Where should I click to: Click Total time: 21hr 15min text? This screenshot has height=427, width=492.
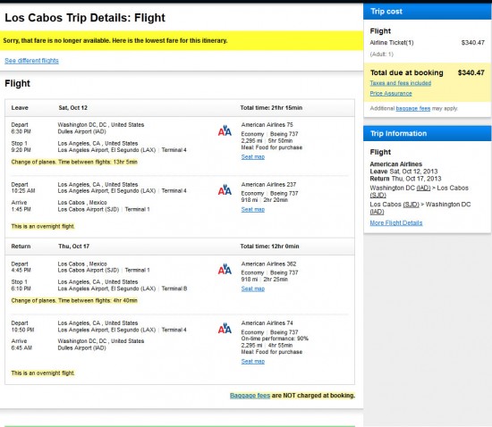pos(271,108)
